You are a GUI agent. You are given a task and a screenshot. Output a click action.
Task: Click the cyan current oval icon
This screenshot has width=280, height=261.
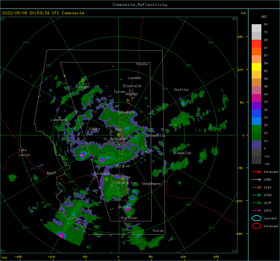pyautogui.click(x=256, y=218)
